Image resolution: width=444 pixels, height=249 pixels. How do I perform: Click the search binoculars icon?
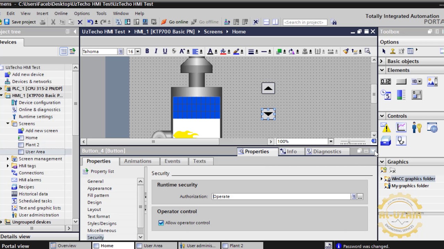click(x=334, y=22)
